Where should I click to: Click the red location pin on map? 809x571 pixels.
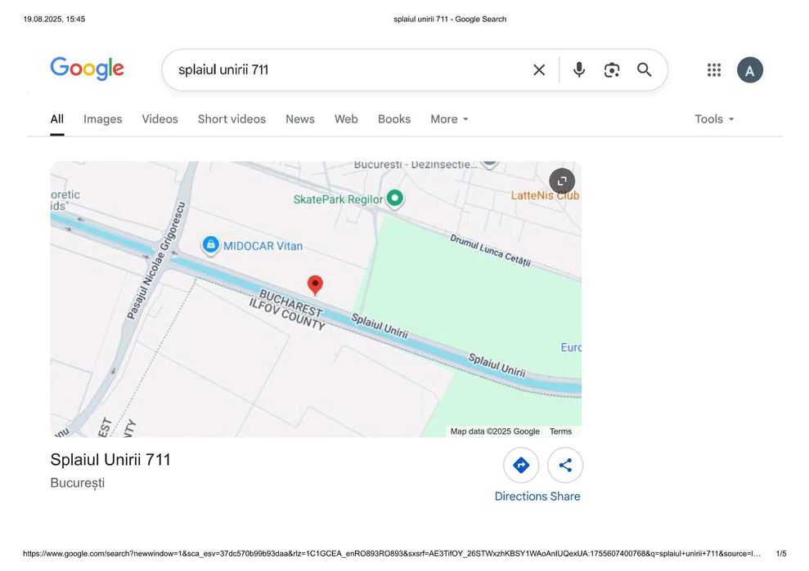click(x=315, y=285)
